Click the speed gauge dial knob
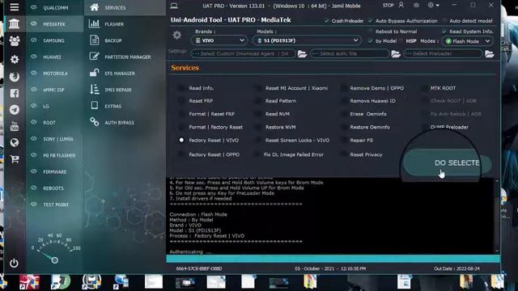The image size is (518, 291). coord(55,260)
